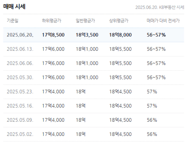Click the 상위평균가 column header
Screen dimensions: 188x143
119,21
